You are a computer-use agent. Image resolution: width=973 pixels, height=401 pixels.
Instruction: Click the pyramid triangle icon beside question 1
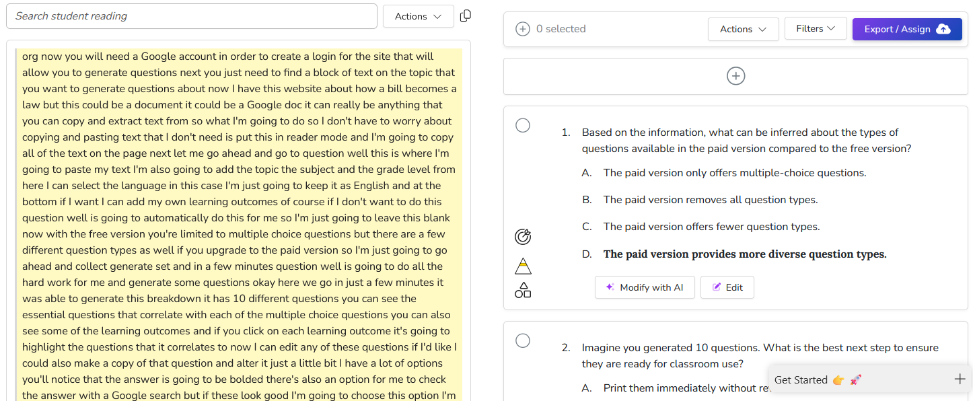[523, 266]
